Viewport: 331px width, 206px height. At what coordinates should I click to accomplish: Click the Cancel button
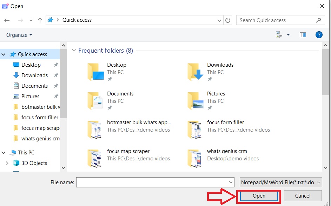tap(303, 196)
